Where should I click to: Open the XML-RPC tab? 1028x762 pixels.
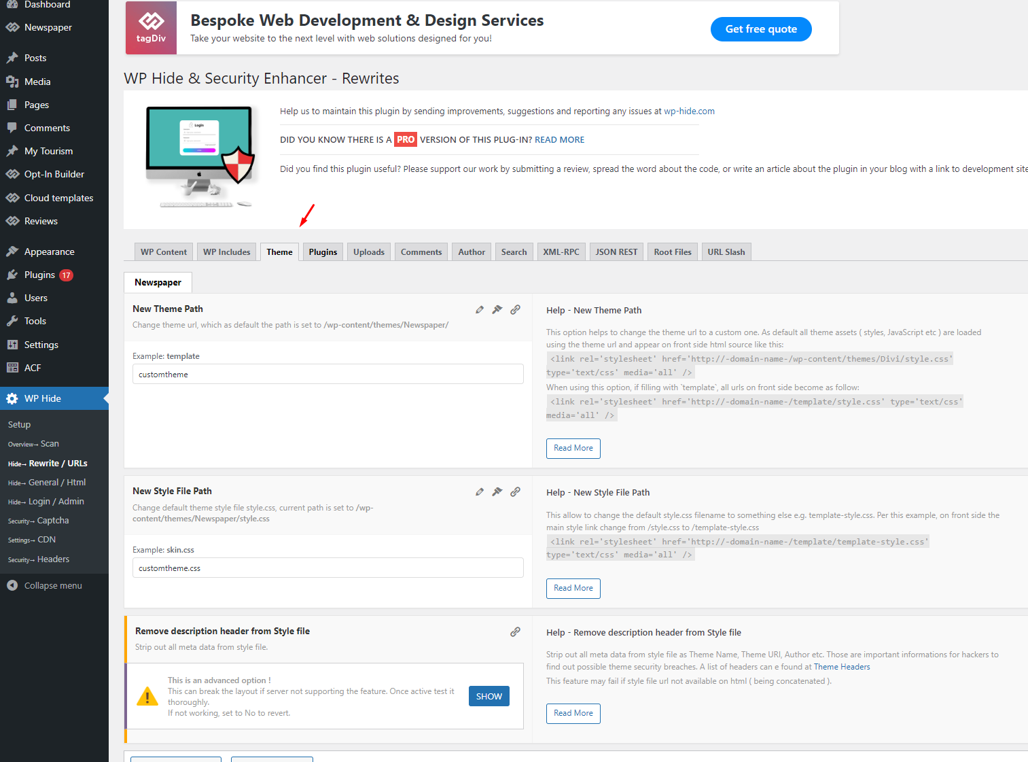coord(561,252)
